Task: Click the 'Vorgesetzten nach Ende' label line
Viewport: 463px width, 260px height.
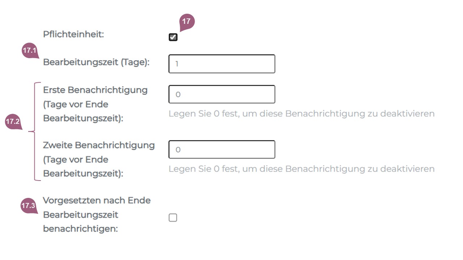Action: pyautogui.click(x=97, y=200)
